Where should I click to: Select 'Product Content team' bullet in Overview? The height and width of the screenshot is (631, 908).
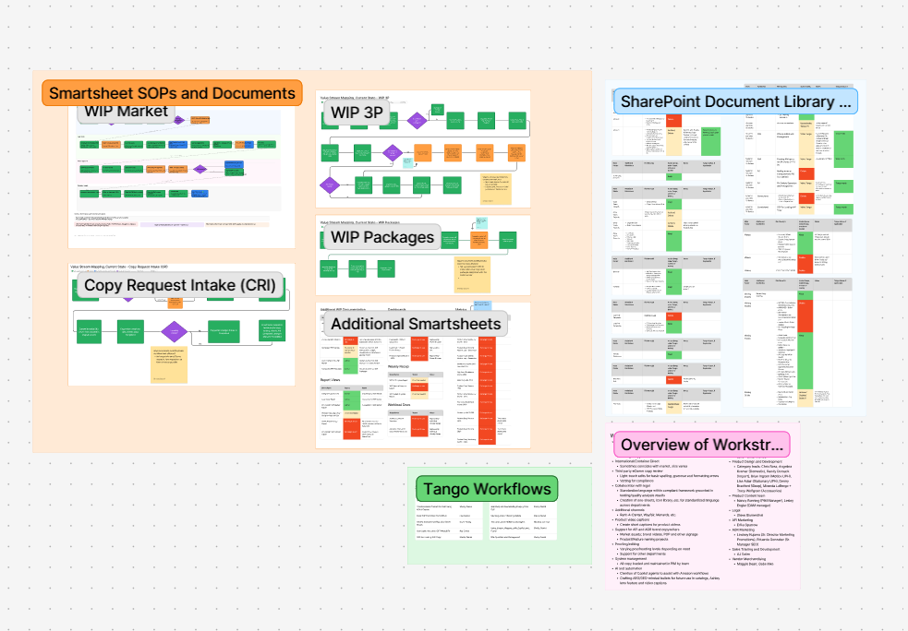(x=748, y=495)
